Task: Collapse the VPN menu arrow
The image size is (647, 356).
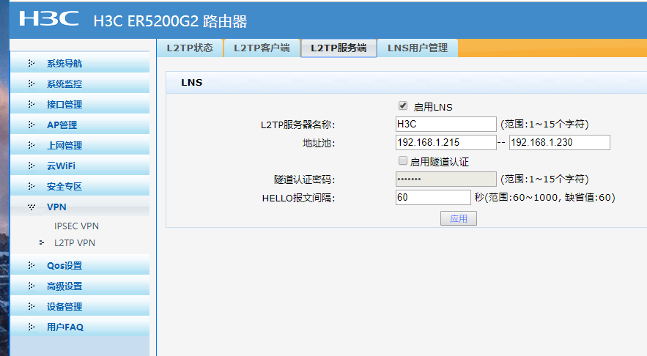Action: click(32, 207)
